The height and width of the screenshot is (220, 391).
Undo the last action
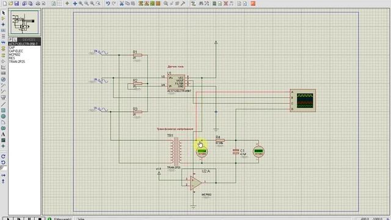point(108,4)
